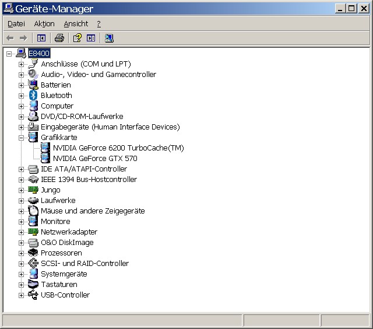Expand the Netzwerkadapter node

point(21,232)
